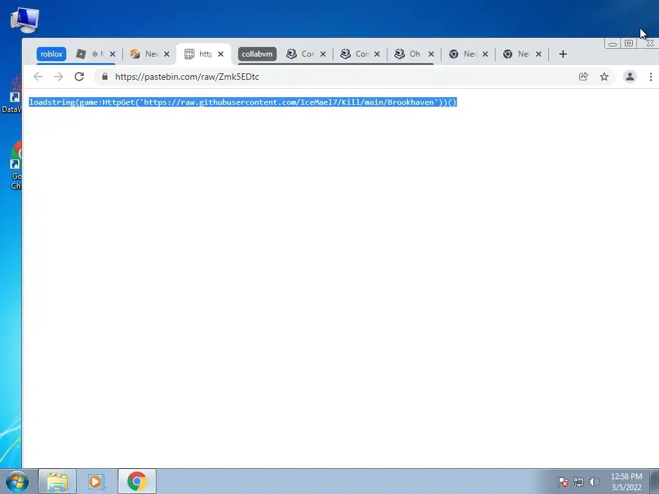This screenshot has width=659, height=494.
Task: Click the collabvm tab group label
Action: point(257,54)
